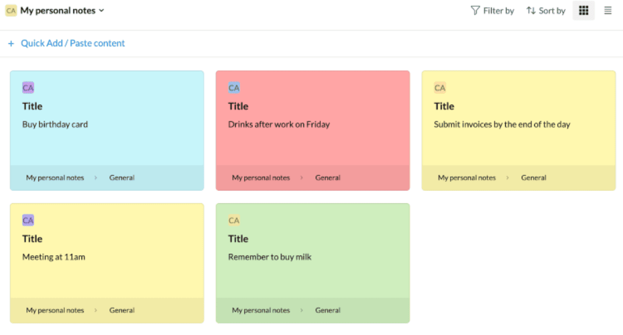Click CA avatar on buy milk note
The height and width of the screenshot is (335, 623).
[234, 220]
